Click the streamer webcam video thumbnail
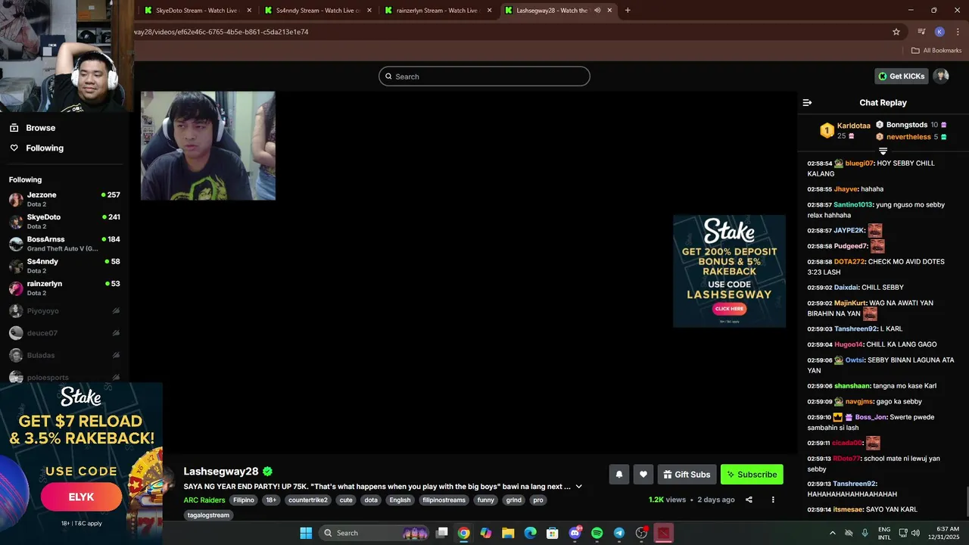Screen dimensions: 969x545 click(208, 146)
